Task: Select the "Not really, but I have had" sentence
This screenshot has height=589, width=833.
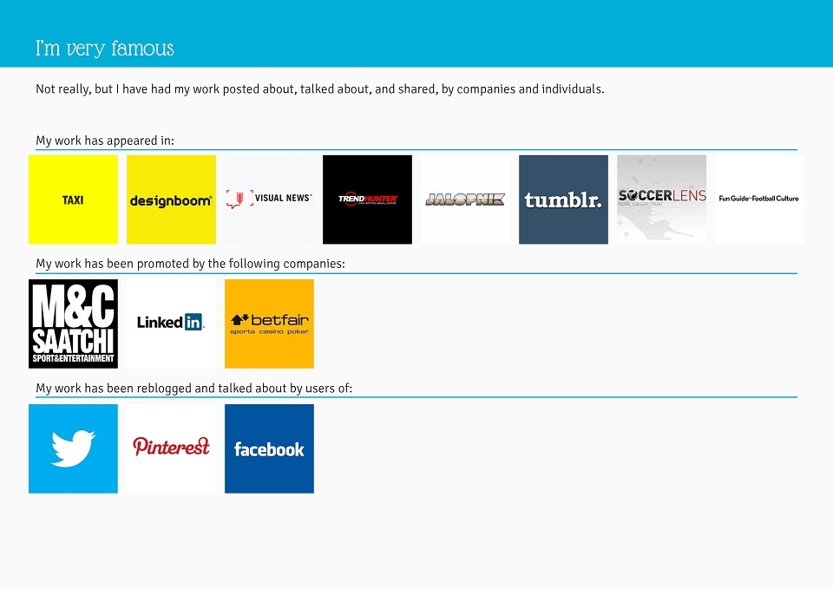Action: (x=320, y=89)
